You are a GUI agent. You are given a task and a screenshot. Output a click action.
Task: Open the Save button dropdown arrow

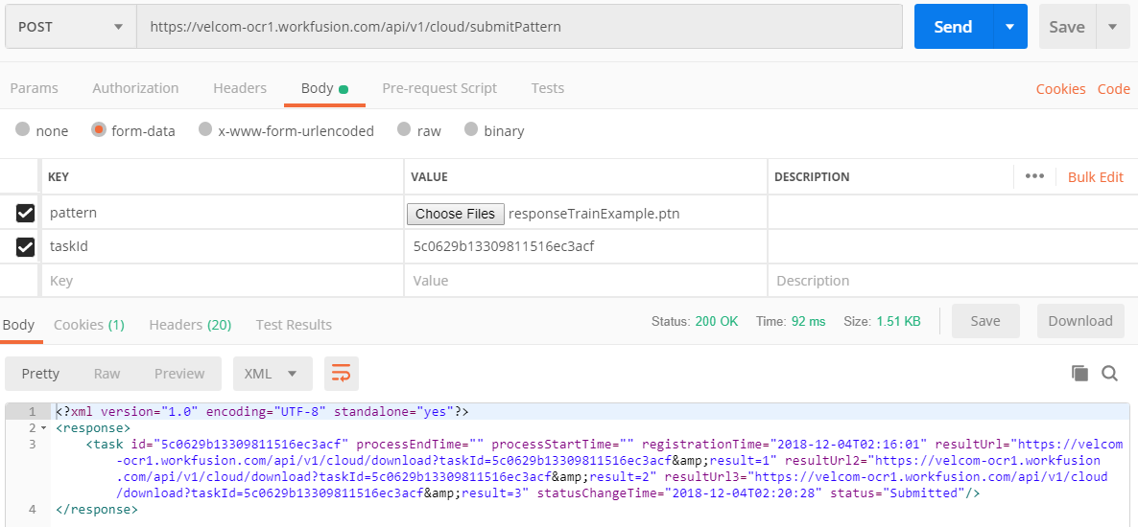click(x=1113, y=27)
